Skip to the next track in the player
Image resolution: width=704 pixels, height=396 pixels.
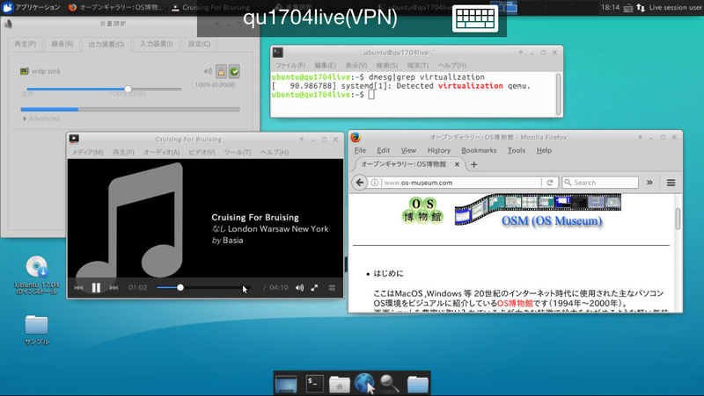114,288
